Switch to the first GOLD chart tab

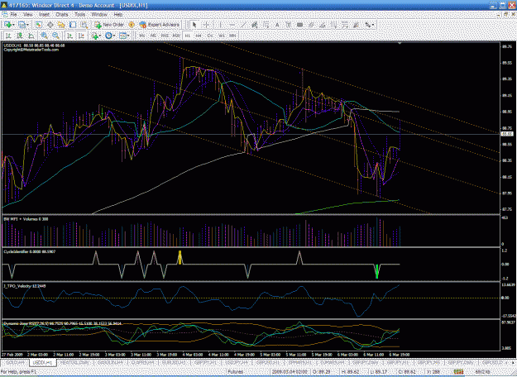coord(16,362)
